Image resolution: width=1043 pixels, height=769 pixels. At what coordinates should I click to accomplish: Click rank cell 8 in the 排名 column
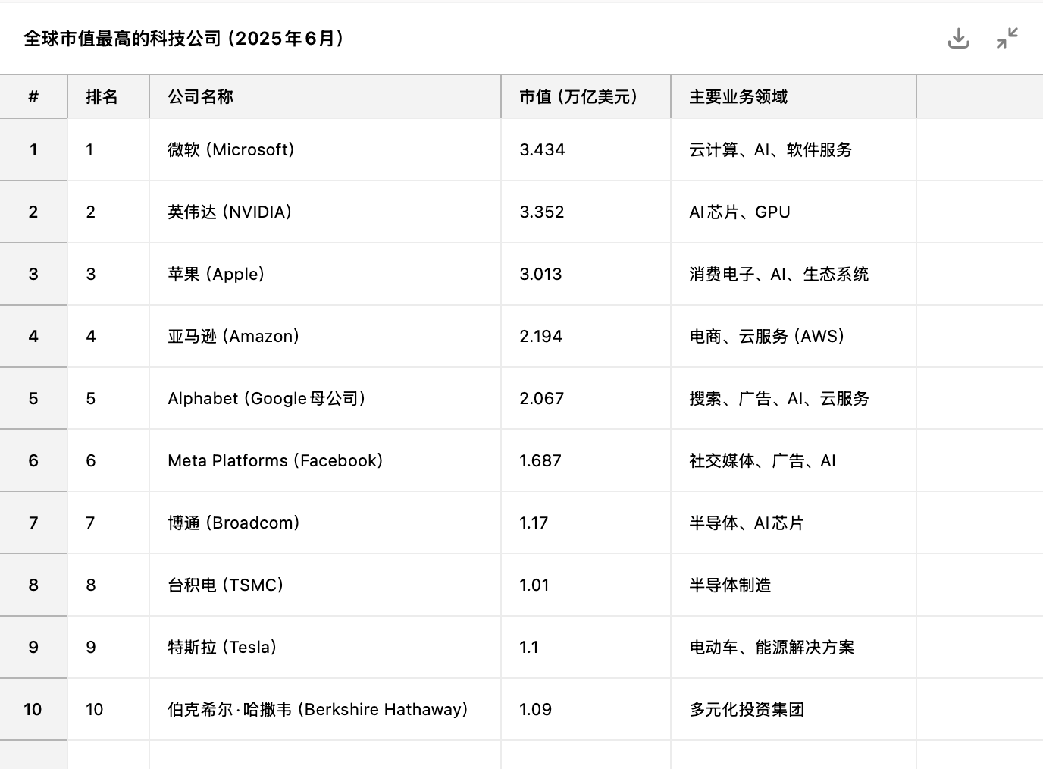point(108,585)
